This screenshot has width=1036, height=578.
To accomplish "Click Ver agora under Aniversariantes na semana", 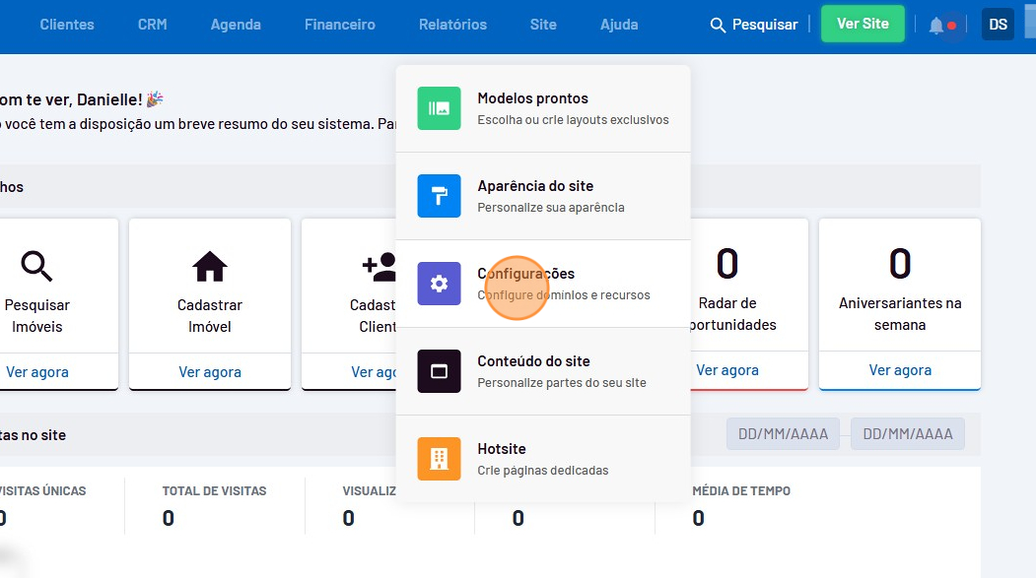I will click(899, 371).
